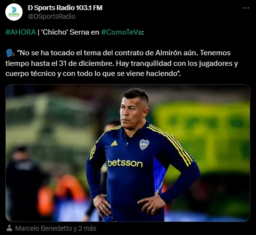Click the betsson sponsor logo in the photo
The width and height of the screenshot is (256, 235).
pyautogui.click(x=125, y=163)
